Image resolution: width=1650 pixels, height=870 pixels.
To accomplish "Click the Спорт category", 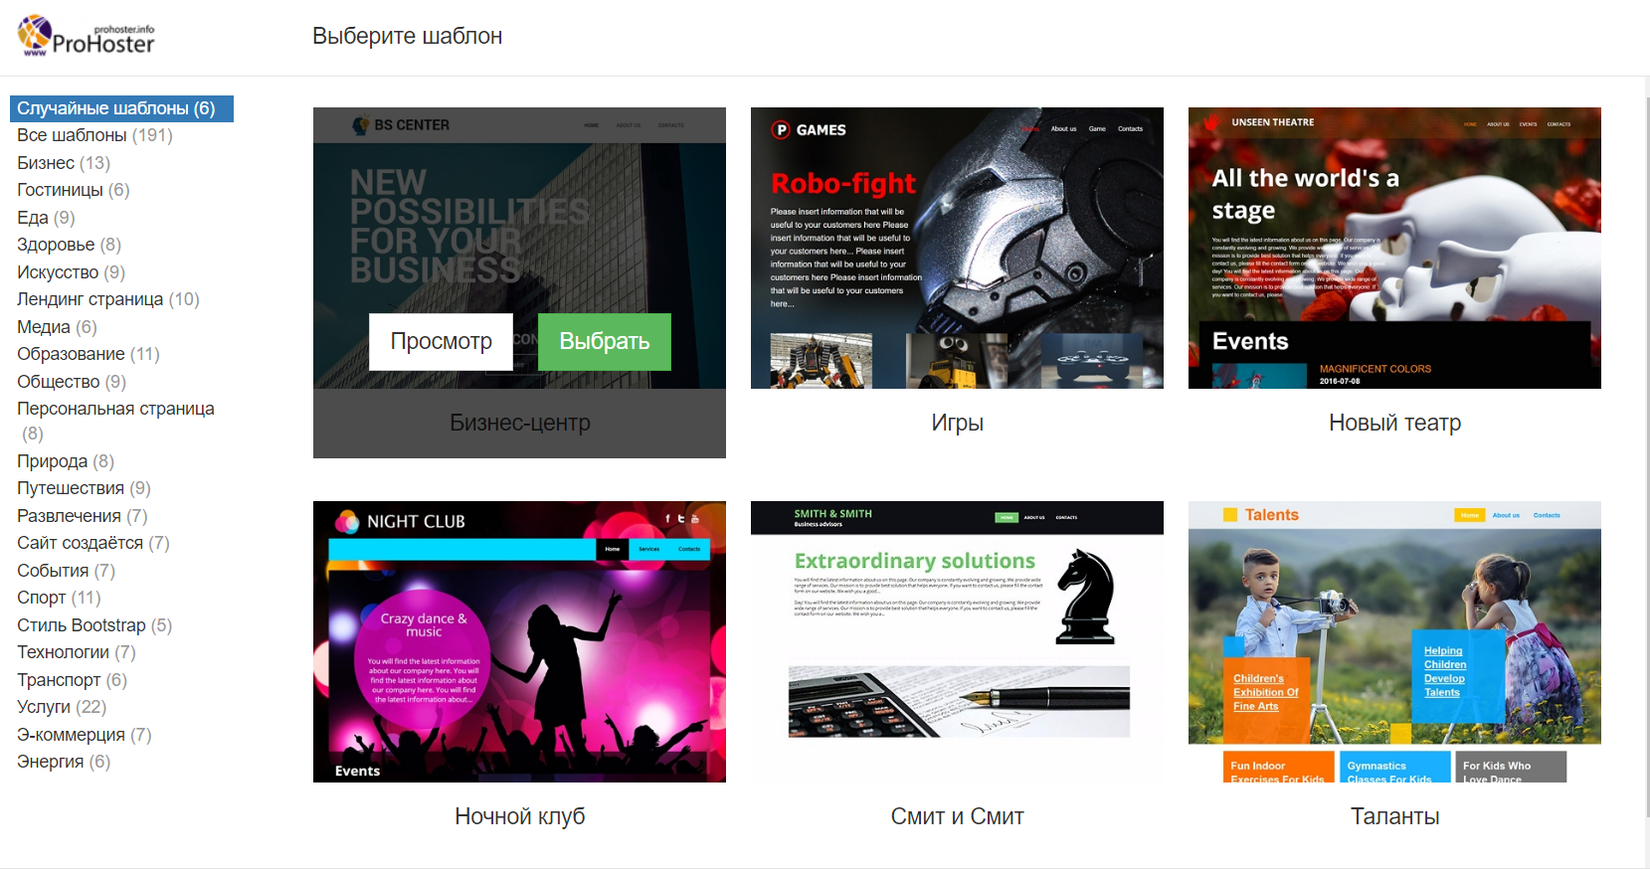I will [59, 598].
